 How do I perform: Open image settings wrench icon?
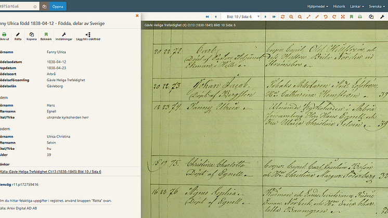click(382, 17)
